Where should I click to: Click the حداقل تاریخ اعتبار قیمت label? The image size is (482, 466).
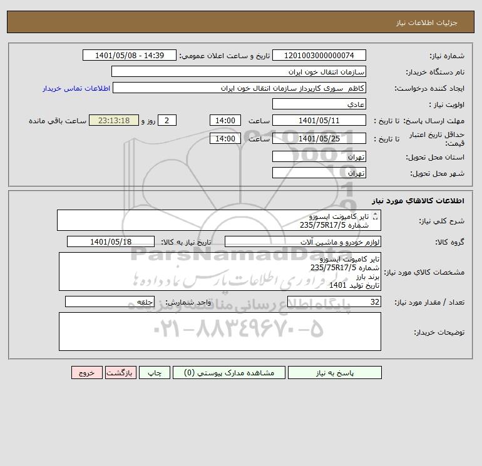pyautogui.click(x=437, y=139)
